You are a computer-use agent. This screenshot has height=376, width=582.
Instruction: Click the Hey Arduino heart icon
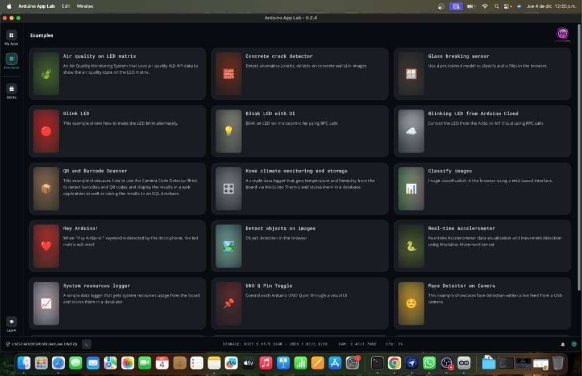[x=46, y=246]
